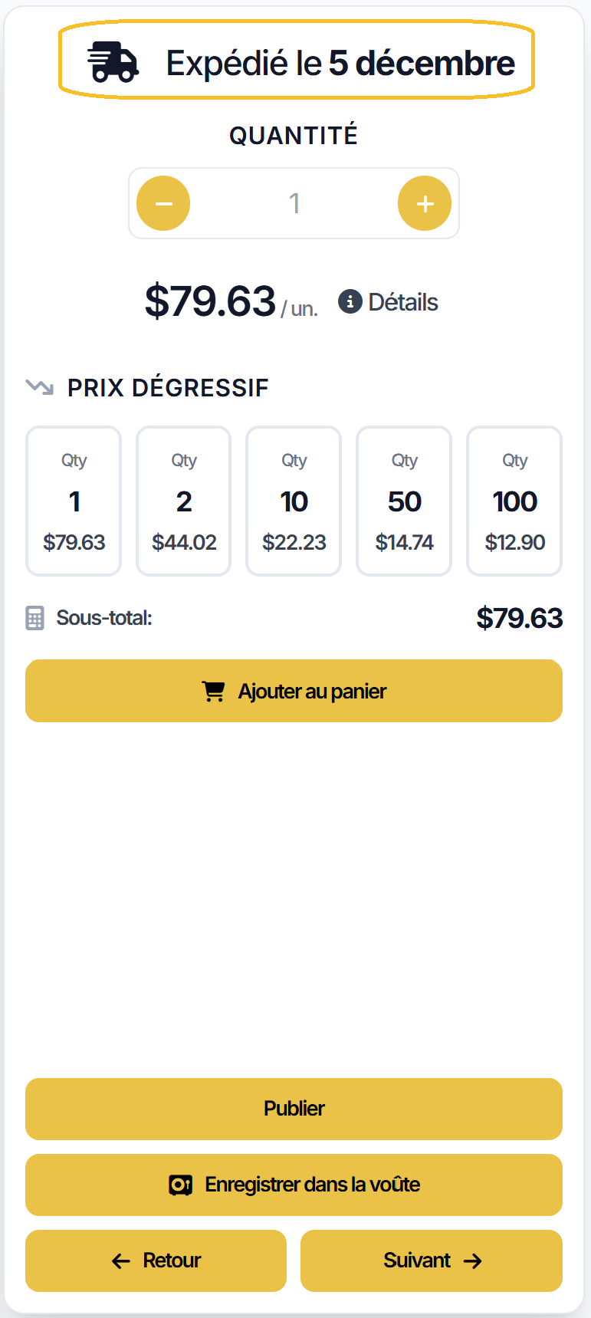Select the Qty 2 price tier
Image resolution: width=591 pixels, height=1318 pixels.
tap(183, 501)
